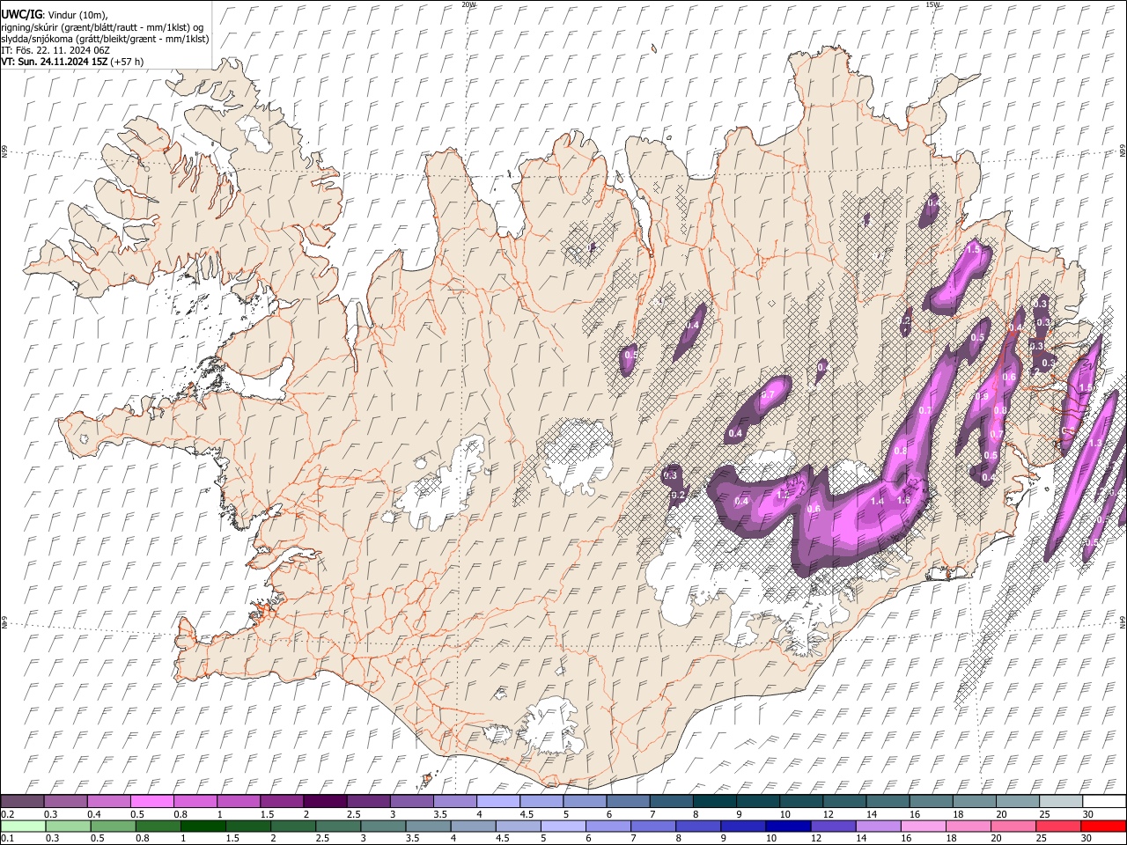1127x845 pixels.
Task: Pick the 0.3 mauve swatch in upper scale
Action: (66, 801)
